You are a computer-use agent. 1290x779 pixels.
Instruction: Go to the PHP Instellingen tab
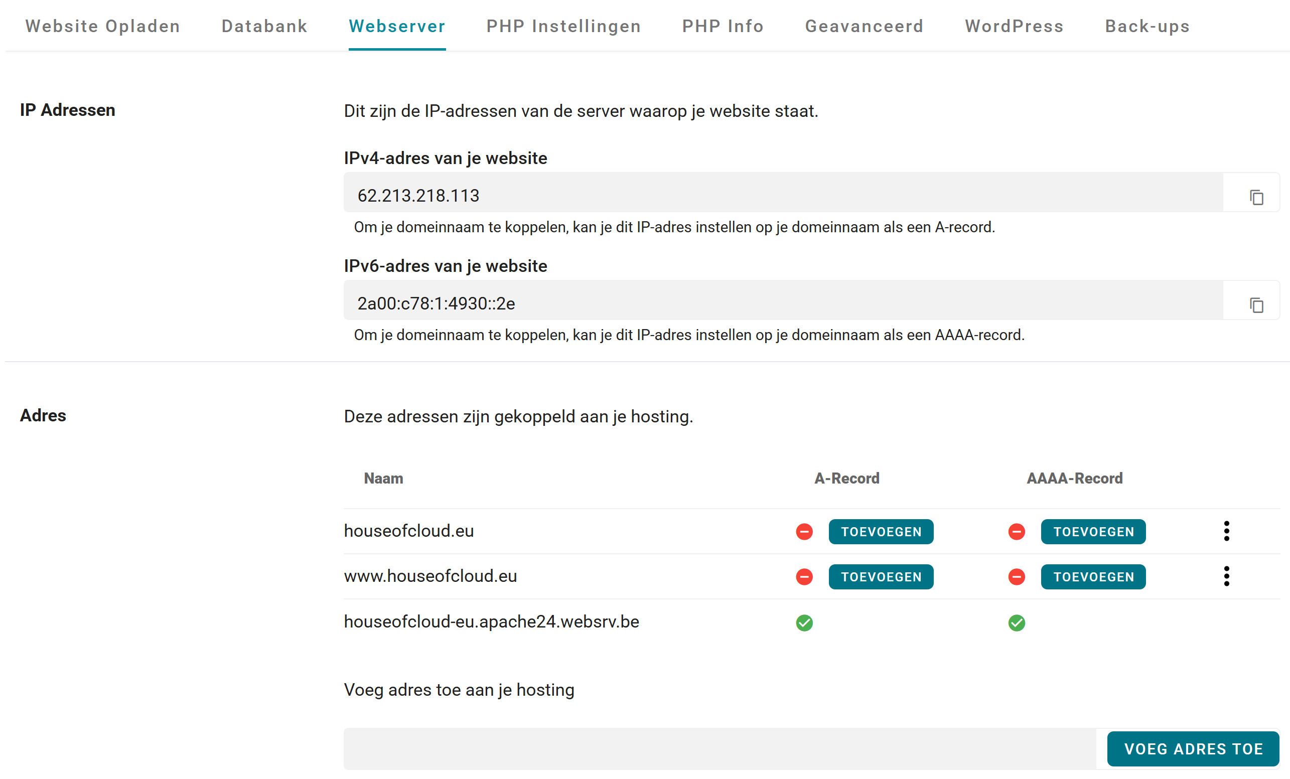point(563,26)
